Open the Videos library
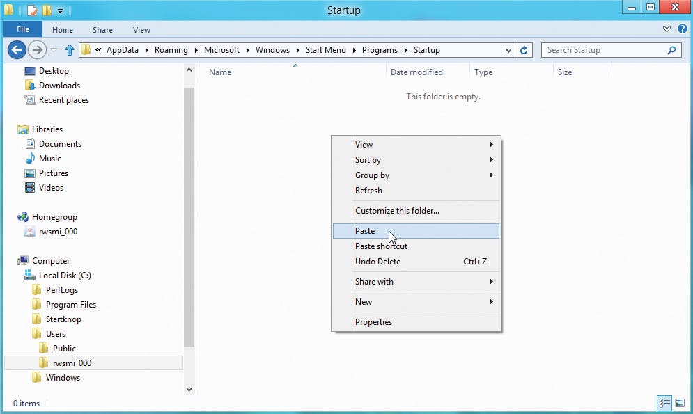693x414 pixels. 51,188
